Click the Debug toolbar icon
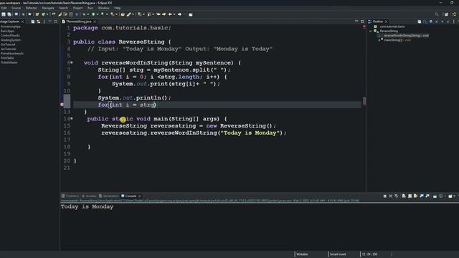459x258 pixels. click(84, 14)
